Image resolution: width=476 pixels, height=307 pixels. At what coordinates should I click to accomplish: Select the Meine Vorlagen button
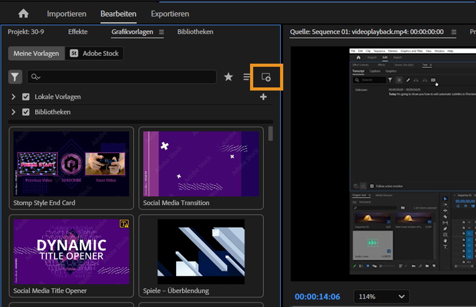pos(36,53)
